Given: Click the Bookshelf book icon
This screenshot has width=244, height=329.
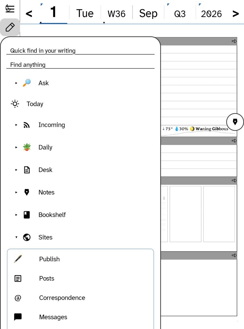Looking at the screenshot, I should 27,215.
